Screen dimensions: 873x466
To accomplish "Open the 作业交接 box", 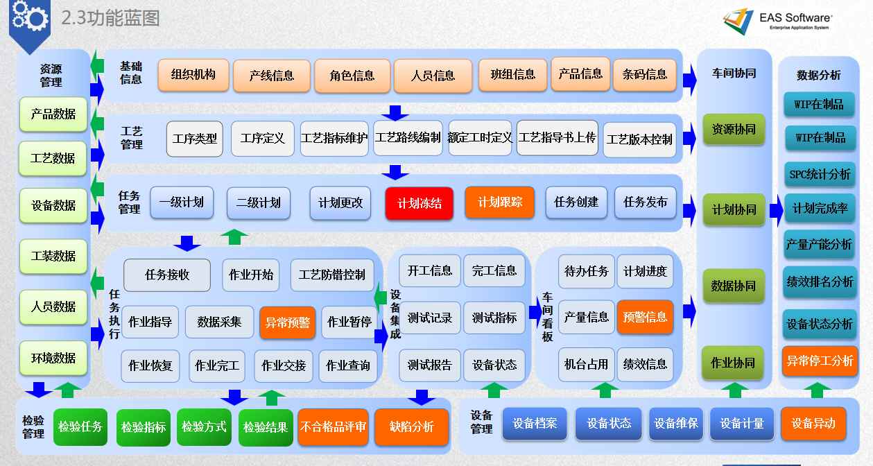I will pyautogui.click(x=284, y=365).
